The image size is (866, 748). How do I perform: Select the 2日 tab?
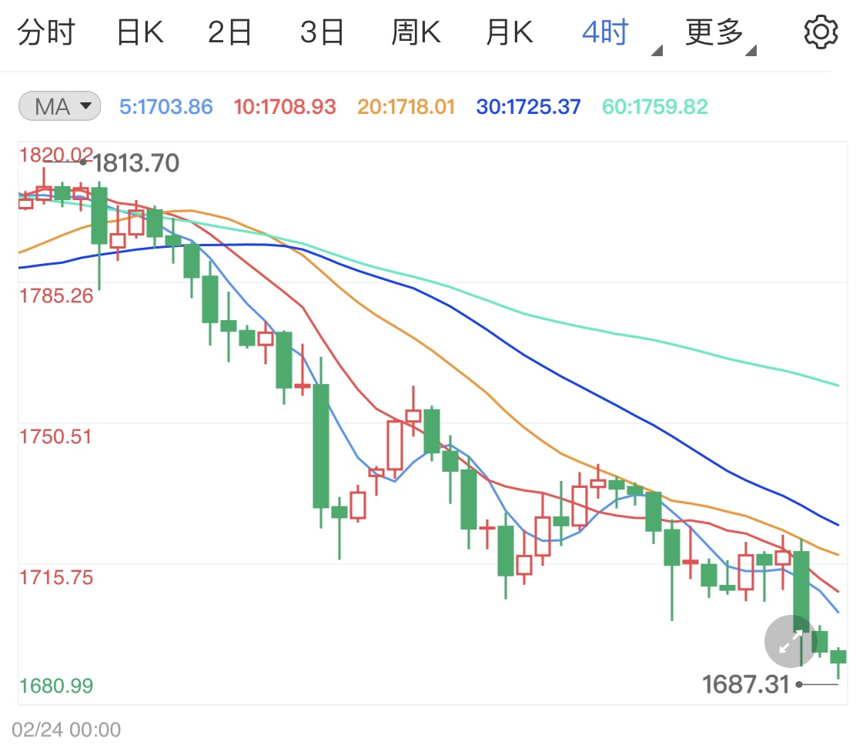[x=229, y=32]
